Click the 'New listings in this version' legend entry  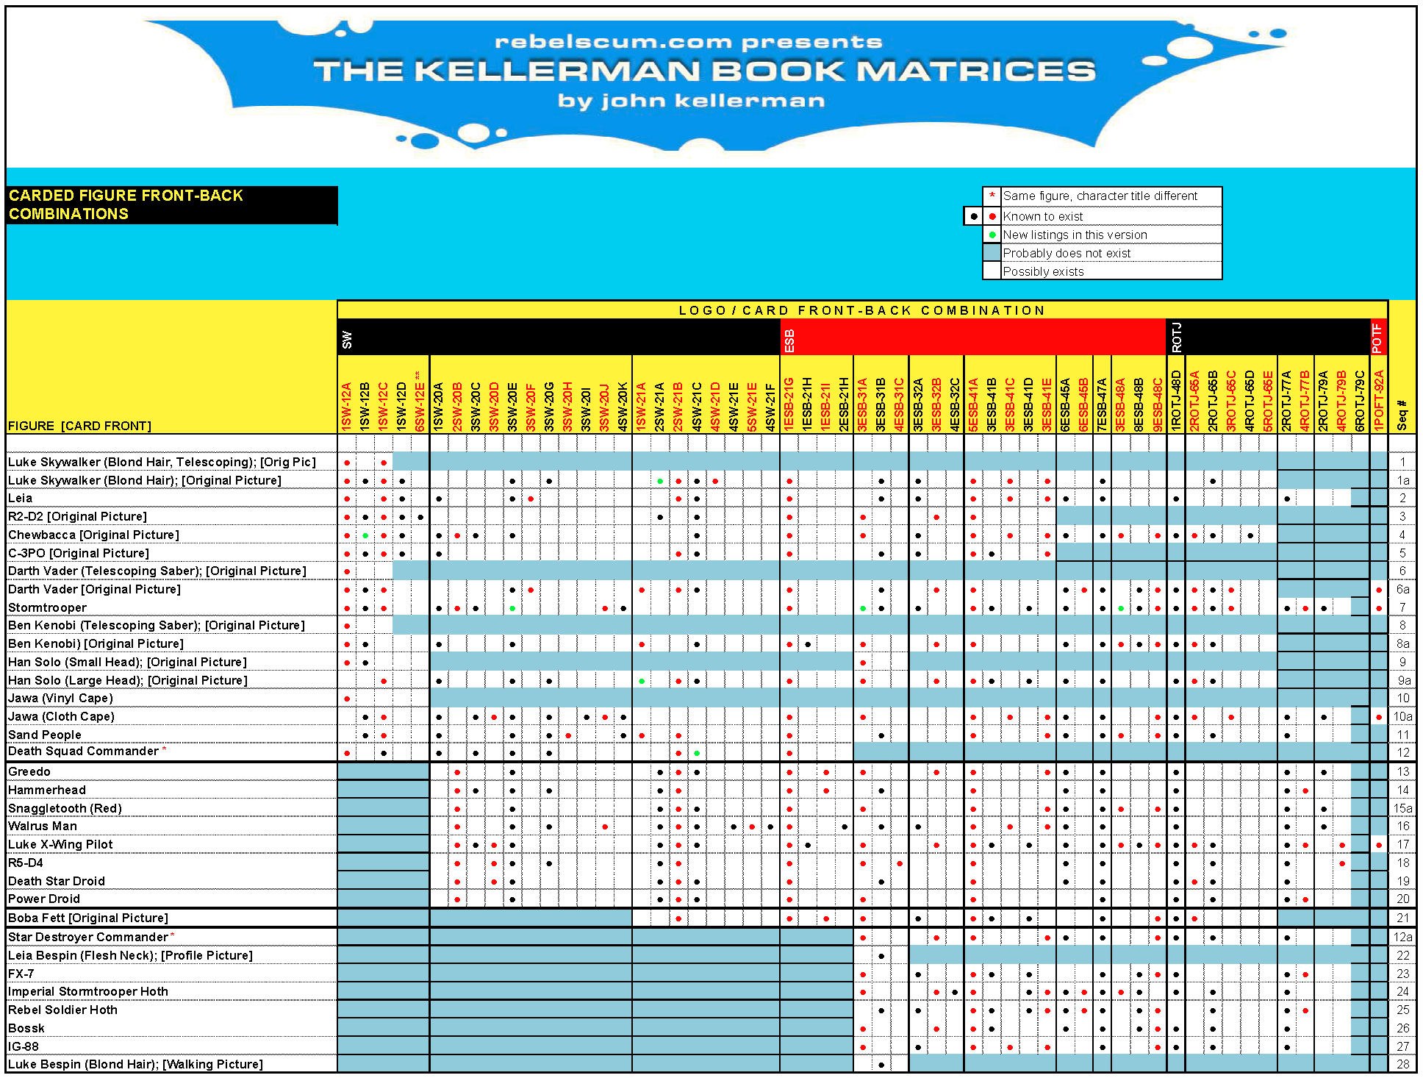point(1075,235)
